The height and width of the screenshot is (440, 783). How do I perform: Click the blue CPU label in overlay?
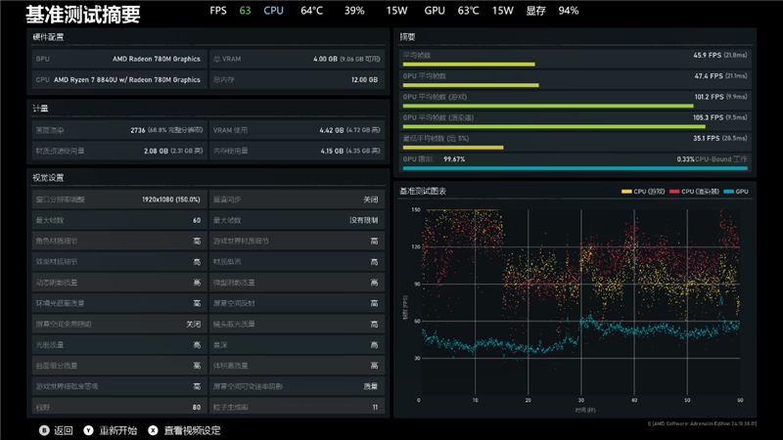pos(274,11)
